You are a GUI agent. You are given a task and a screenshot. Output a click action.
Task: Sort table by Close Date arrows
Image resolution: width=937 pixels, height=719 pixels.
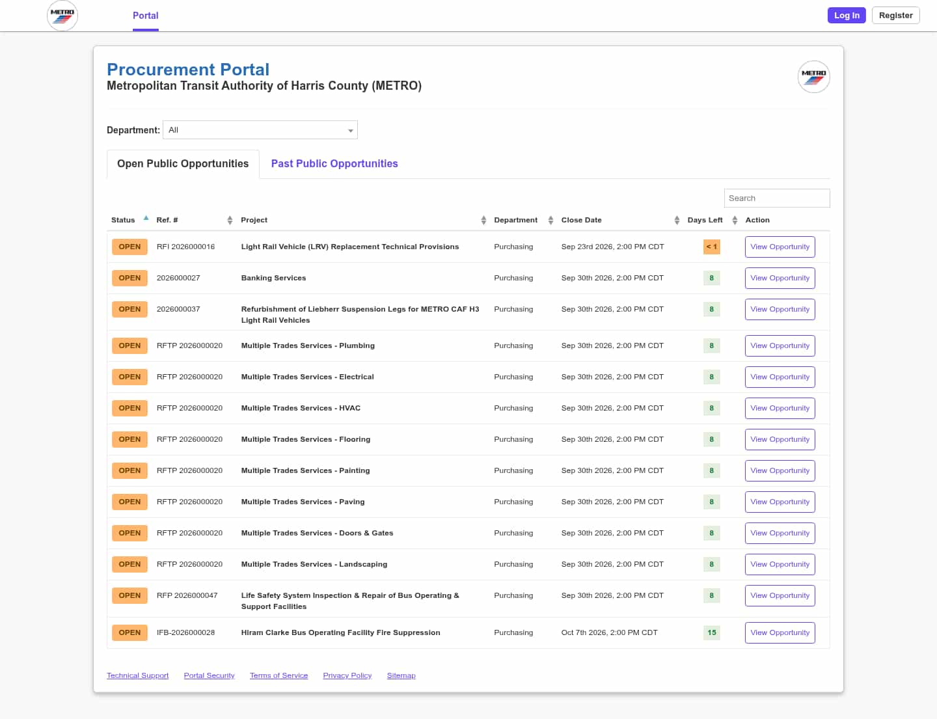tap(677, 221)
